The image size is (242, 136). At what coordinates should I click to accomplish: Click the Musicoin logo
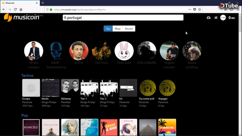pos(22,17)
